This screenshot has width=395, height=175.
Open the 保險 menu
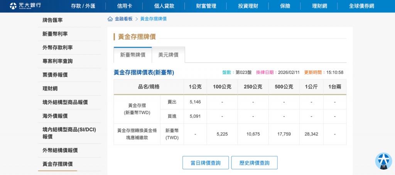click(x=285, y=6)
